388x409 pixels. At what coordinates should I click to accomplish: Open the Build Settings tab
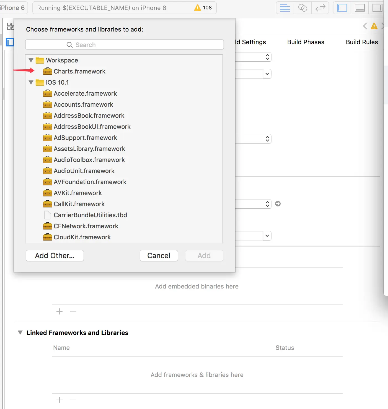point(251,42)
